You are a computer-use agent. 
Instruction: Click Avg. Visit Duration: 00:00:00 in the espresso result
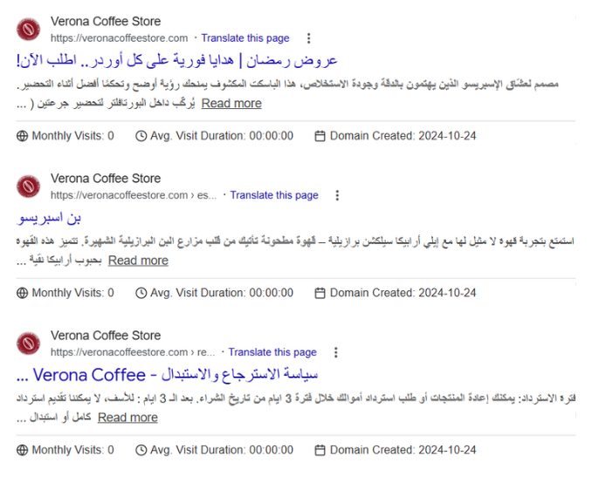(222, 293)
